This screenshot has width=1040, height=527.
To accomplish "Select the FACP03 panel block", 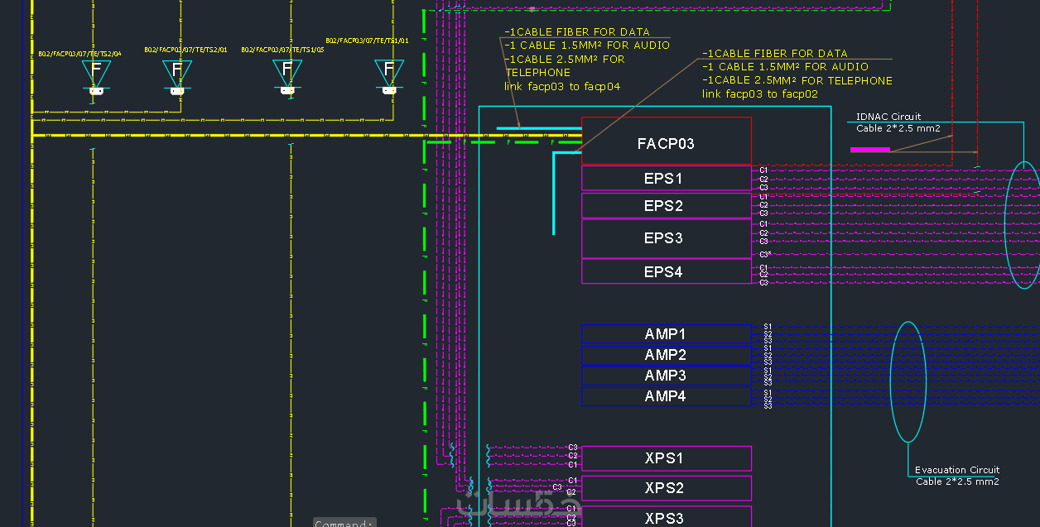I will point(667,141).
